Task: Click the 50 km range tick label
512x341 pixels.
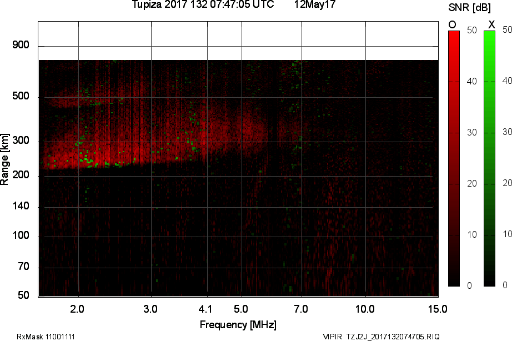Action: point(23,295)
